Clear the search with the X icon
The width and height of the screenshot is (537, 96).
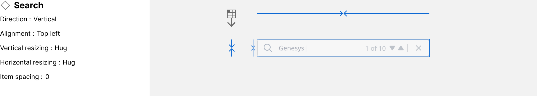[x=419, y=48]
